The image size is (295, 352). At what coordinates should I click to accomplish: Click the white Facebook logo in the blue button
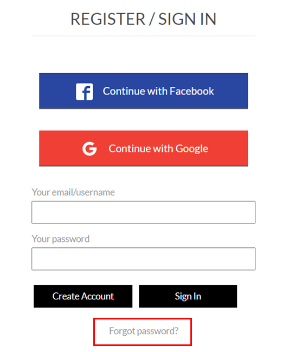pyautogui.click(x=84, y=92)
